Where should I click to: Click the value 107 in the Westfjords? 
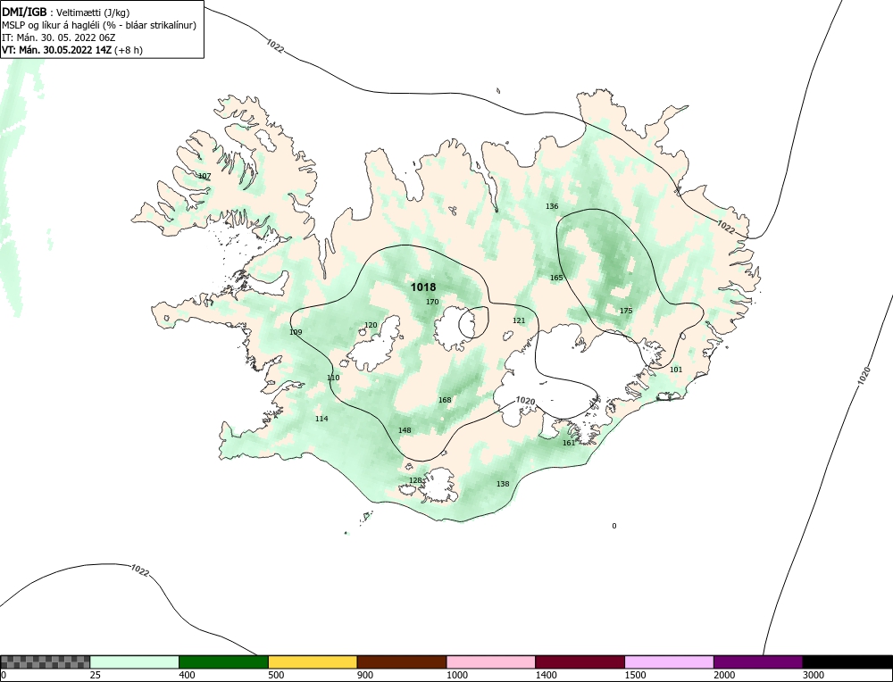pyautogui.click(x=204, y=176)
